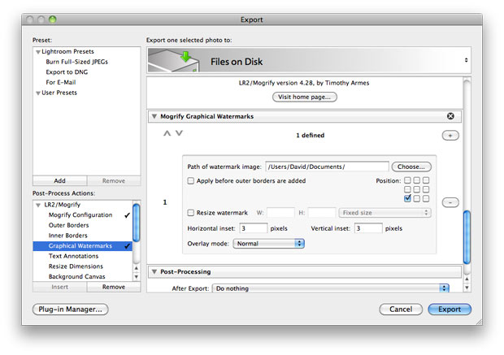Collapse the Post-Processing section
The height and width of the screenshot is (355, 504).
click(154, 272)
